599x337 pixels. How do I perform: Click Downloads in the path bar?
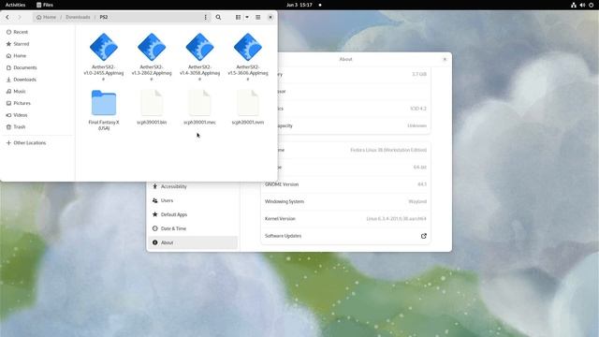78,17
